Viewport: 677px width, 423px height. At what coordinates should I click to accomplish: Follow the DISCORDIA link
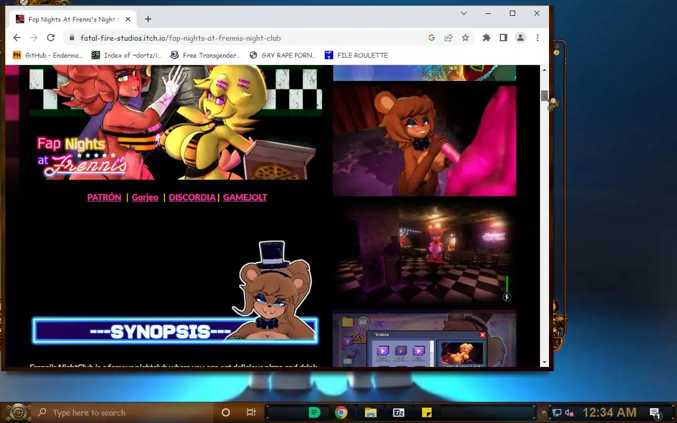pyautogui.click(x=192, y=197)
